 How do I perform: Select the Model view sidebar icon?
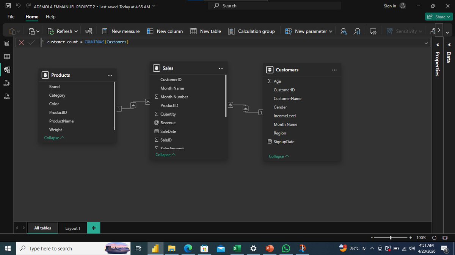point(6,70)
